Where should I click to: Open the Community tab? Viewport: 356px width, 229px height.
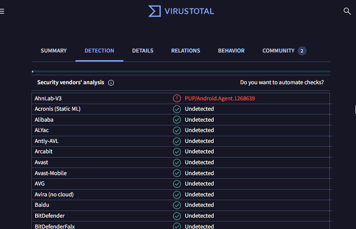278,51
